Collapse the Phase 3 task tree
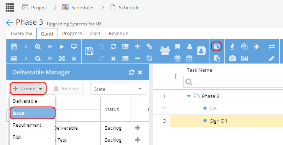Image resolution: width=283 pixels, height=145 pixels. coord(189,96)
